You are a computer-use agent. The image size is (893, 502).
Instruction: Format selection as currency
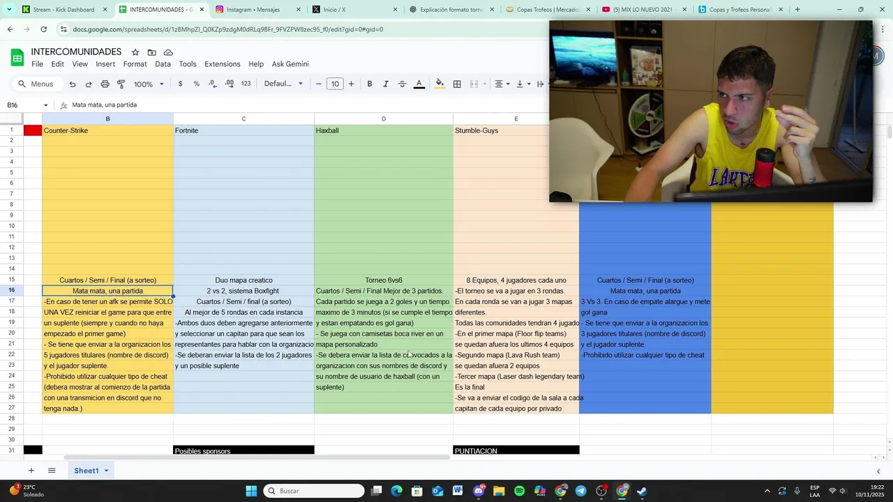(181, 84)
